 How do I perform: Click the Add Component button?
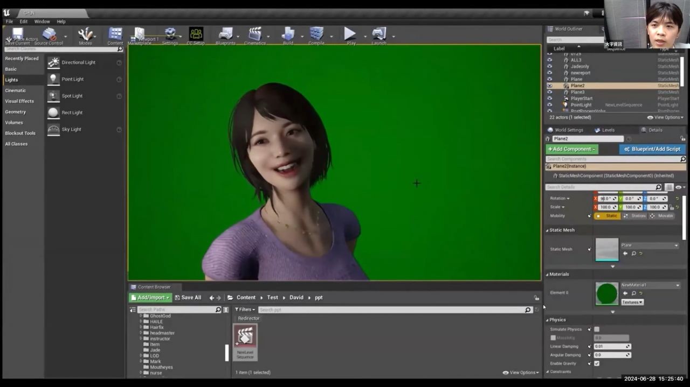[571, 149]
